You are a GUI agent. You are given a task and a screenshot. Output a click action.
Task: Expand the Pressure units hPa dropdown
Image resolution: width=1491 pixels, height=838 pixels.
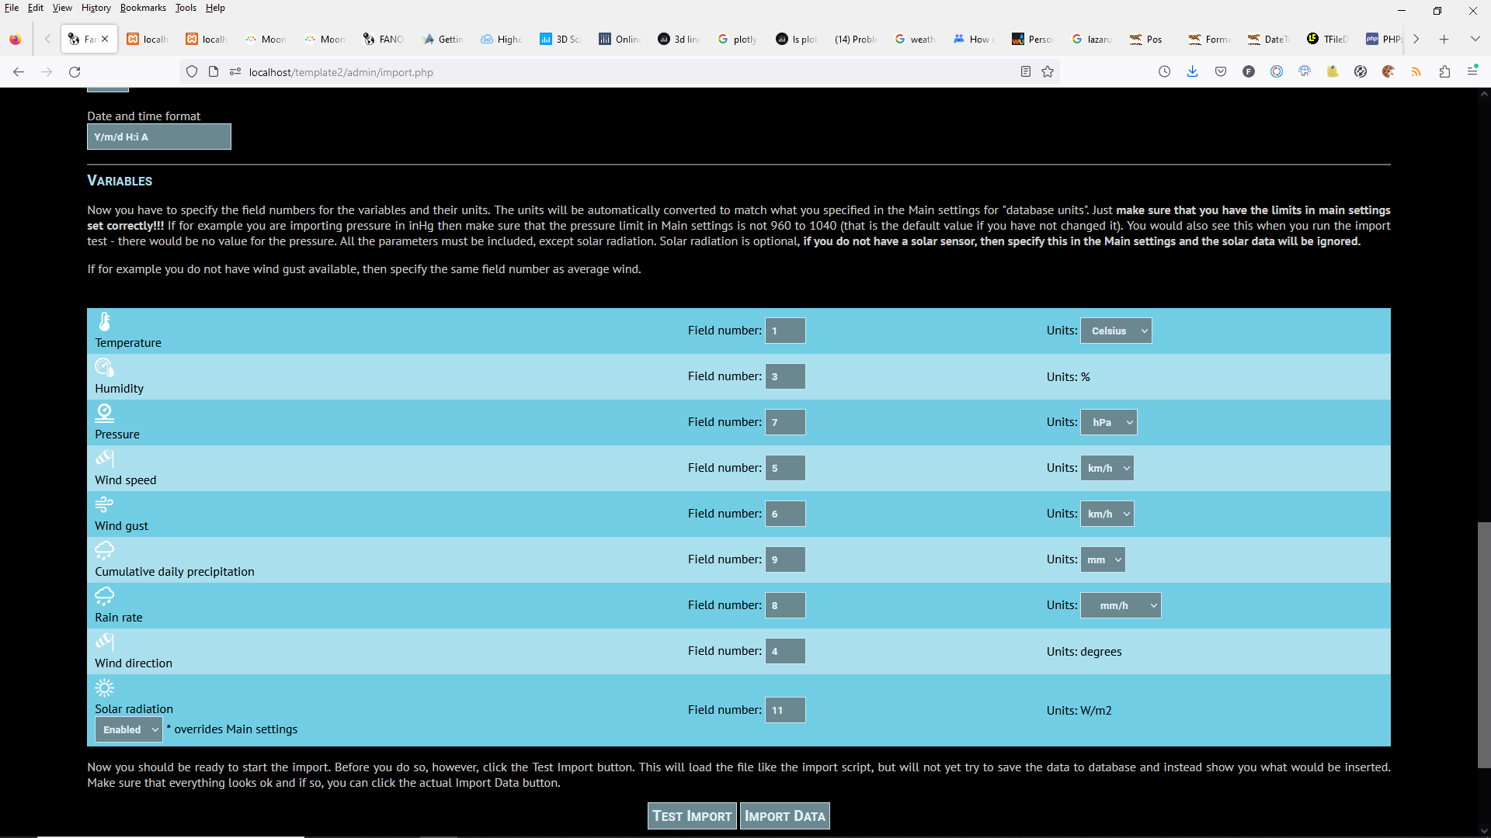click(1109, 423)
